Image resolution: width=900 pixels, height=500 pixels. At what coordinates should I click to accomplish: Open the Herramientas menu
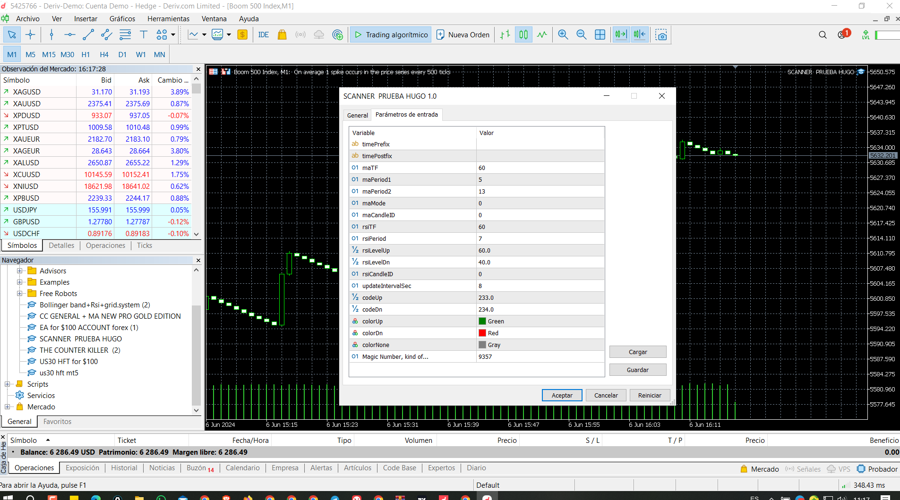168,19
